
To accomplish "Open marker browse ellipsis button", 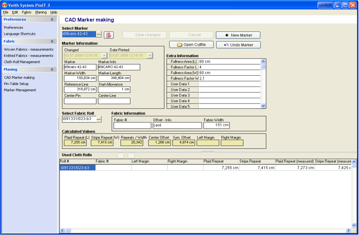I will click(x=99, y=34).
